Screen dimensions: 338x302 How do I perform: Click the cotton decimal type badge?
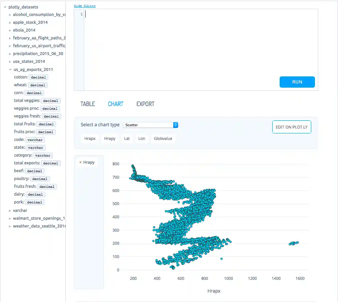click(x=38, y=77)
